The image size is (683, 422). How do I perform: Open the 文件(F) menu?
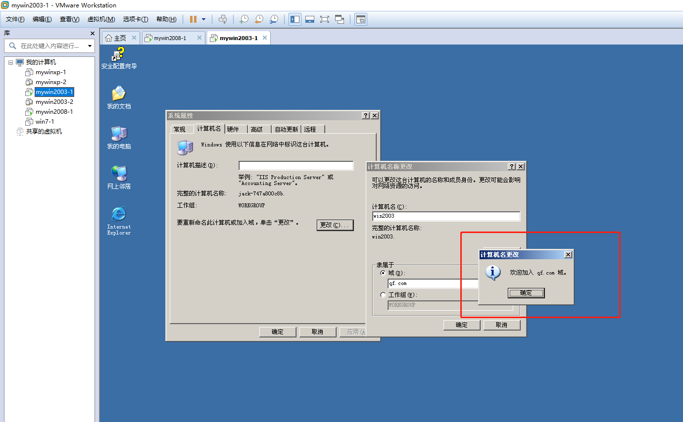pos(15,19)
